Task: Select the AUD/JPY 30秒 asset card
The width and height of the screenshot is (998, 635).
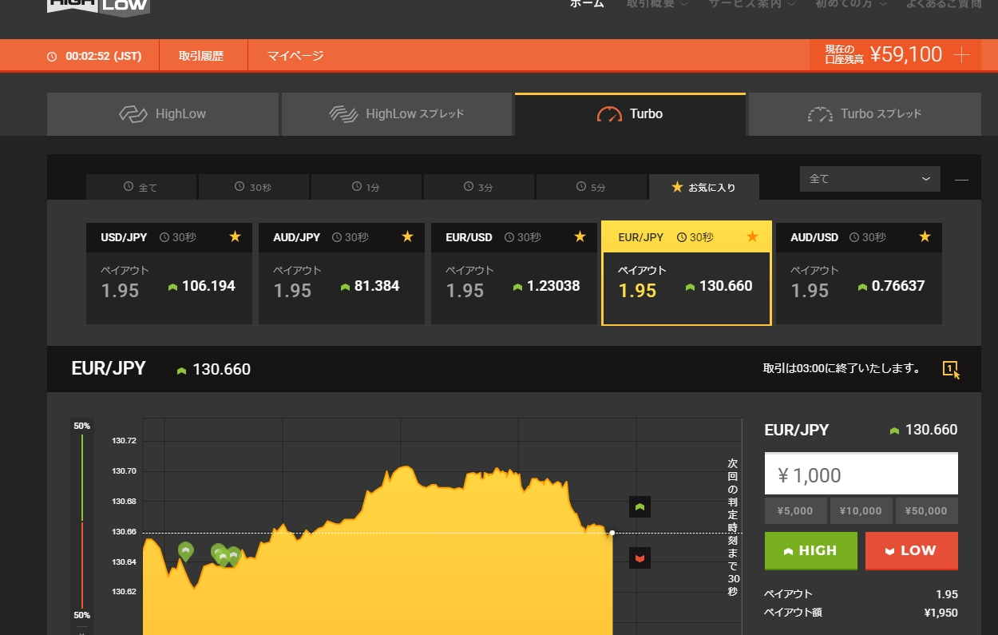Action: (342, 274)
